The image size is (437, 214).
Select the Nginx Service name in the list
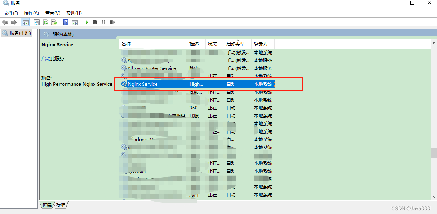[x=143, y=84]
